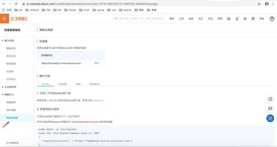Click the 容器镜像服务 sidebar title
The height and width of the screenshot is (147, 277).
12,30
